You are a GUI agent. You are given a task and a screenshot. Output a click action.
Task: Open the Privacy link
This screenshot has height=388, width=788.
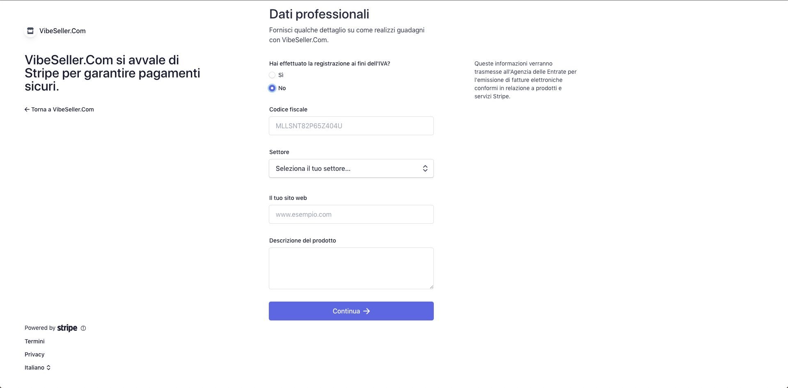click(x=34, y=354)
